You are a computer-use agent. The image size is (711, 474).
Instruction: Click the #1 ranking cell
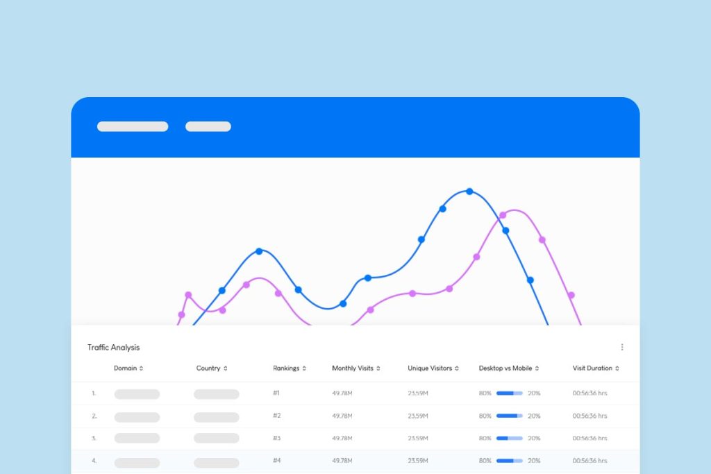pyautogui.click(x=276, y=393)
